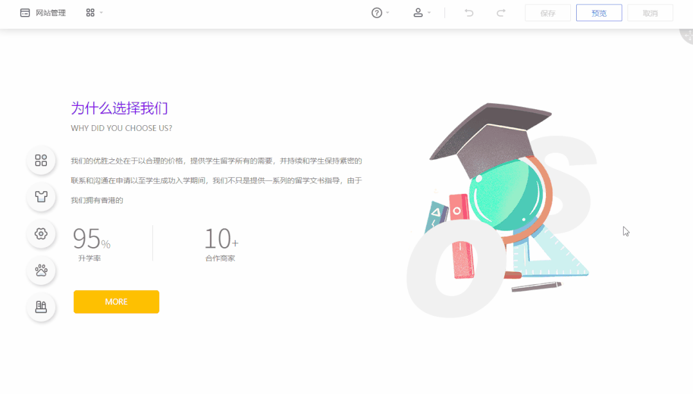Click the apps grid icon in top toolbar
This screenshot has height=394, width=693.
(x=89, y=12)
